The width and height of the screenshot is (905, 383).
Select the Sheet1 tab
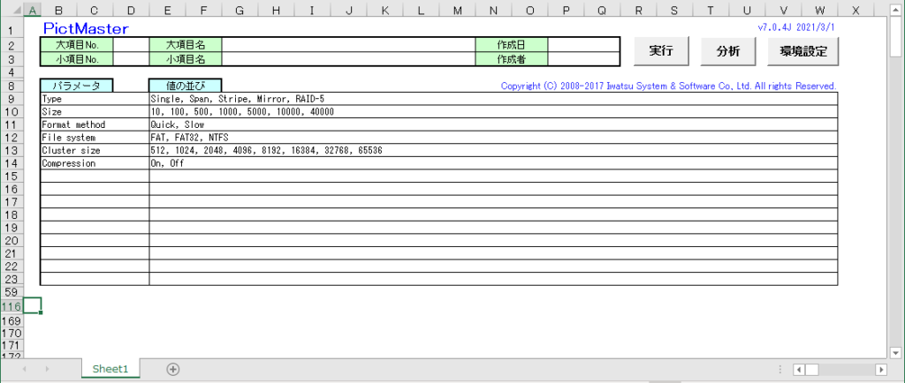(110, 369)
